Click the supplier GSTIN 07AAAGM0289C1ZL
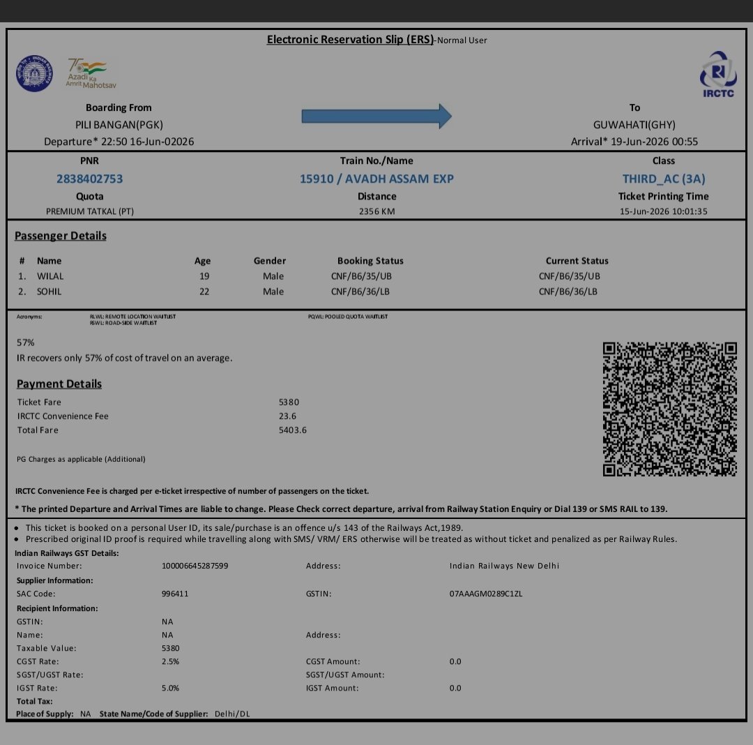Viewport: 753px width, 745px height. point(485,594)
